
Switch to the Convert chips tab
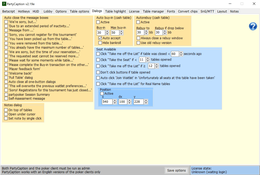(188, 11)
